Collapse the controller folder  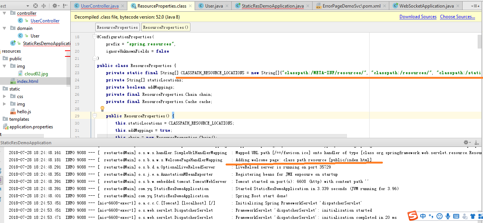pyautogui.click(x=5, y=13)
